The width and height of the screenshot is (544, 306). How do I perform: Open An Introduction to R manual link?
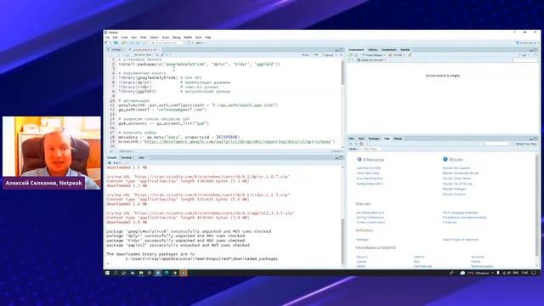tap(371, 212)
